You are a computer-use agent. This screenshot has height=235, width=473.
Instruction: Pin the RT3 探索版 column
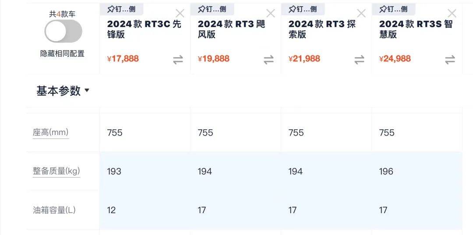click(x=303, y=9)
